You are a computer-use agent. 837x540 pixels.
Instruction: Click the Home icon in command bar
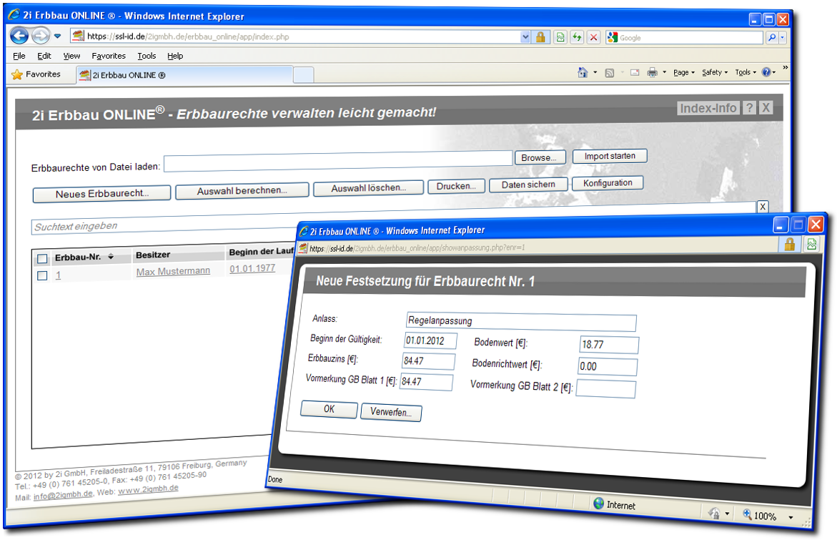[583, 72]
